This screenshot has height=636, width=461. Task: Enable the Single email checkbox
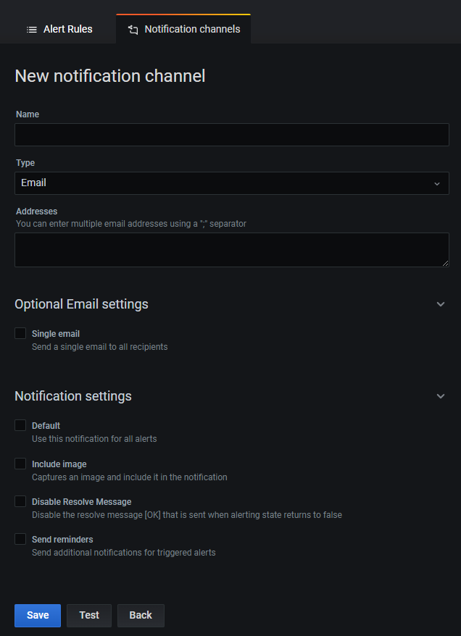[20, 334]
